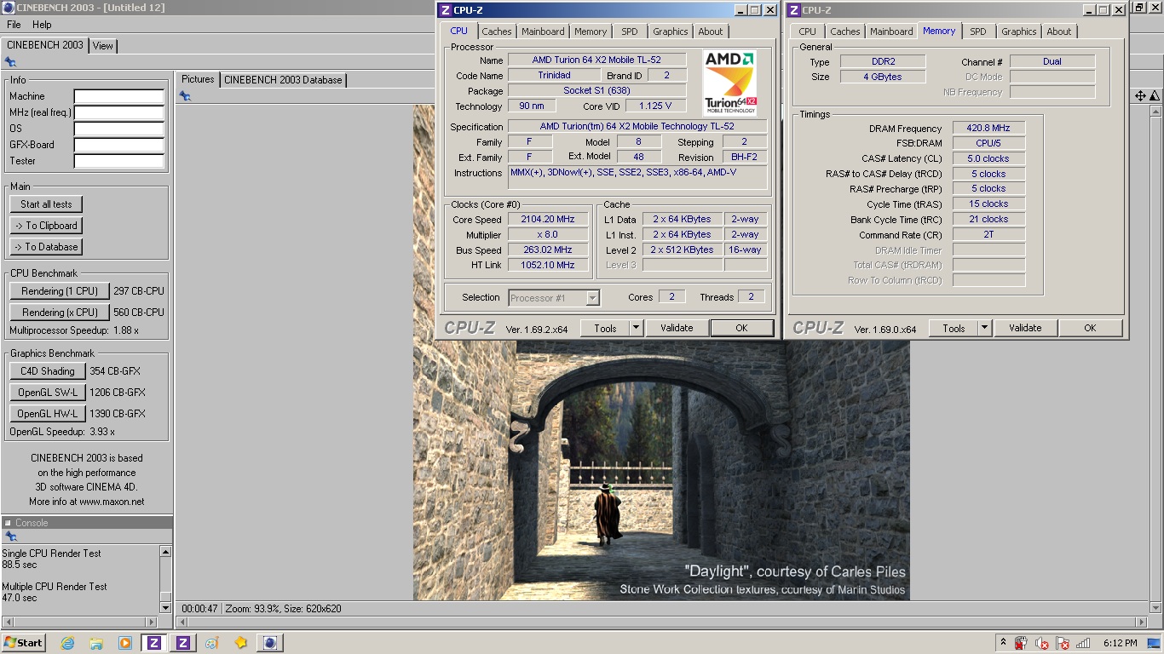Click the pin icon below the Pictures tab

185,96
